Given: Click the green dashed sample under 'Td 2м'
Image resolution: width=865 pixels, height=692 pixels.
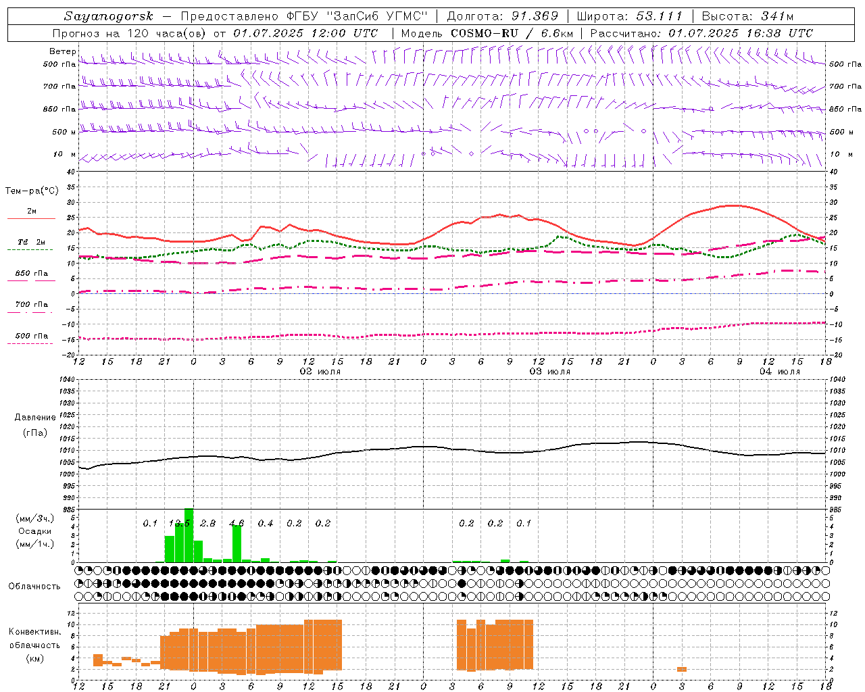Looking at the screenshot, I should point(31,249).
